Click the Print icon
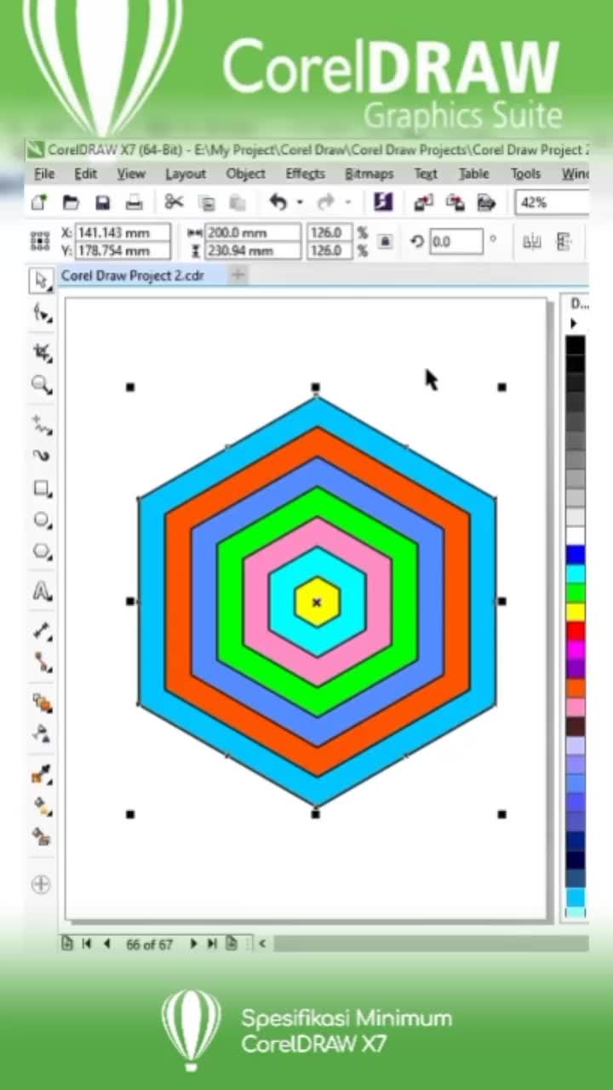Image resolution: width=613 pixels, height=1090 pixels. tap(134, 203)
